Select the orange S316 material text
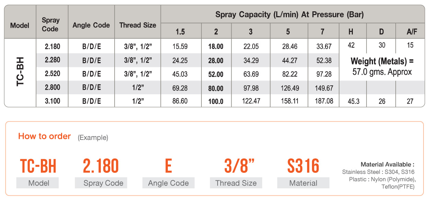Image resolution: width=429 pixels, height=203 pixels. pyautogui.click(x=303, y=166)
